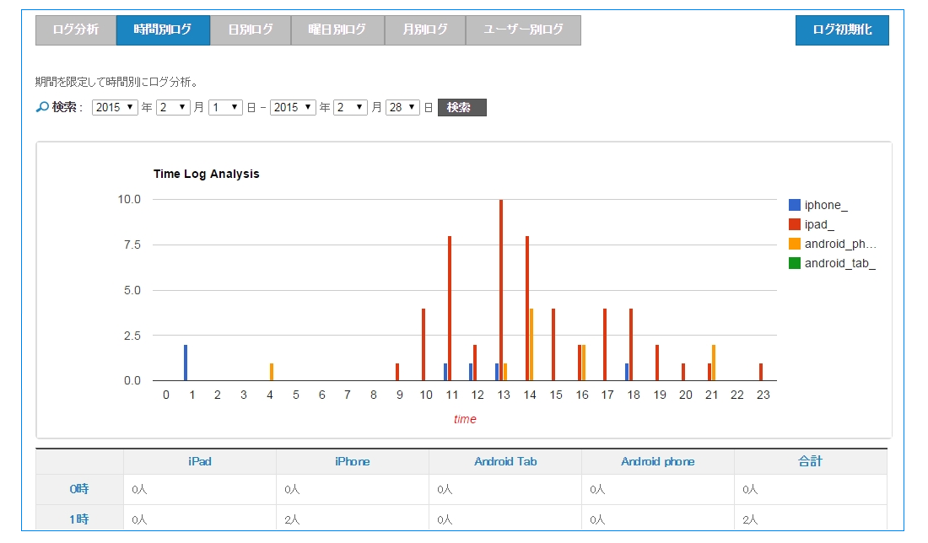Open the 曜日別ログ tab
The height and width of the screenshot is (543, 928).
point(337,30)
